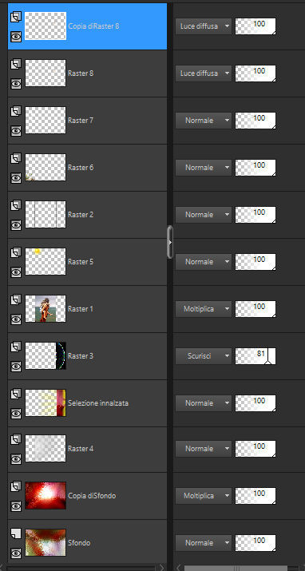
Task: Open Luce diffusa dropdown for Raster 8
Action: (204, 73)
